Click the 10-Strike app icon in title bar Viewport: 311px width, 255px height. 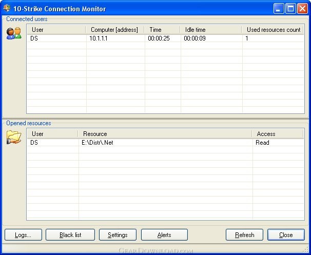click(x=7, y=9)
